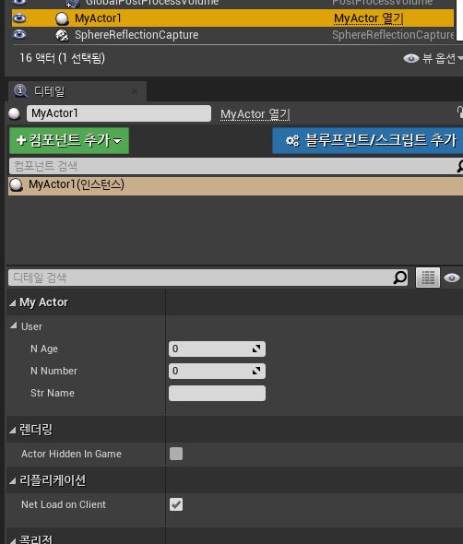The image size is (463, 544).
Task: Close the 디테일 tab
Action: [x=135, y=91]
